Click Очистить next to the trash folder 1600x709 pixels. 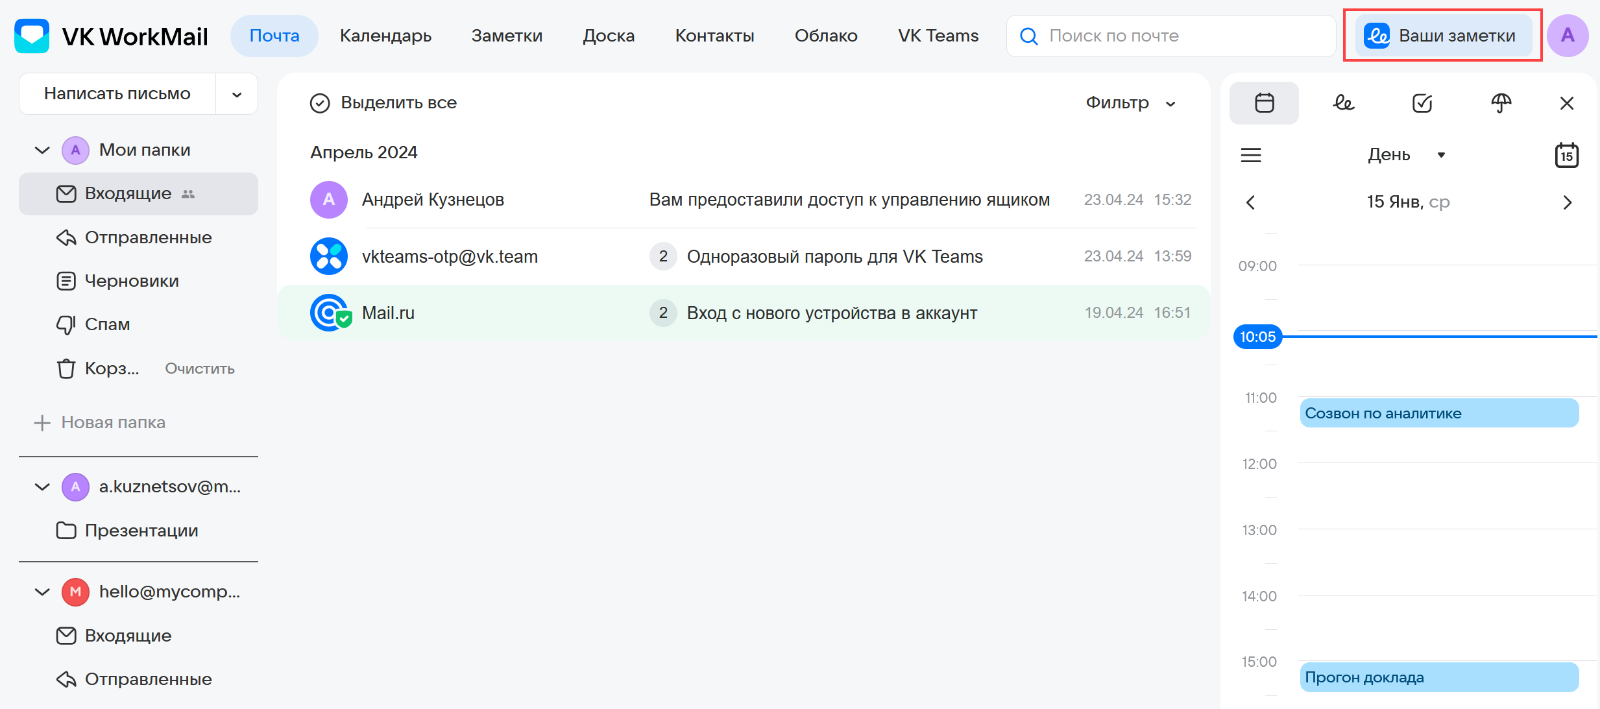click(200, 368)
